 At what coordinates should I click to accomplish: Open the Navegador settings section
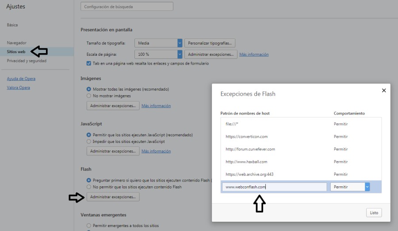(16, 42)
